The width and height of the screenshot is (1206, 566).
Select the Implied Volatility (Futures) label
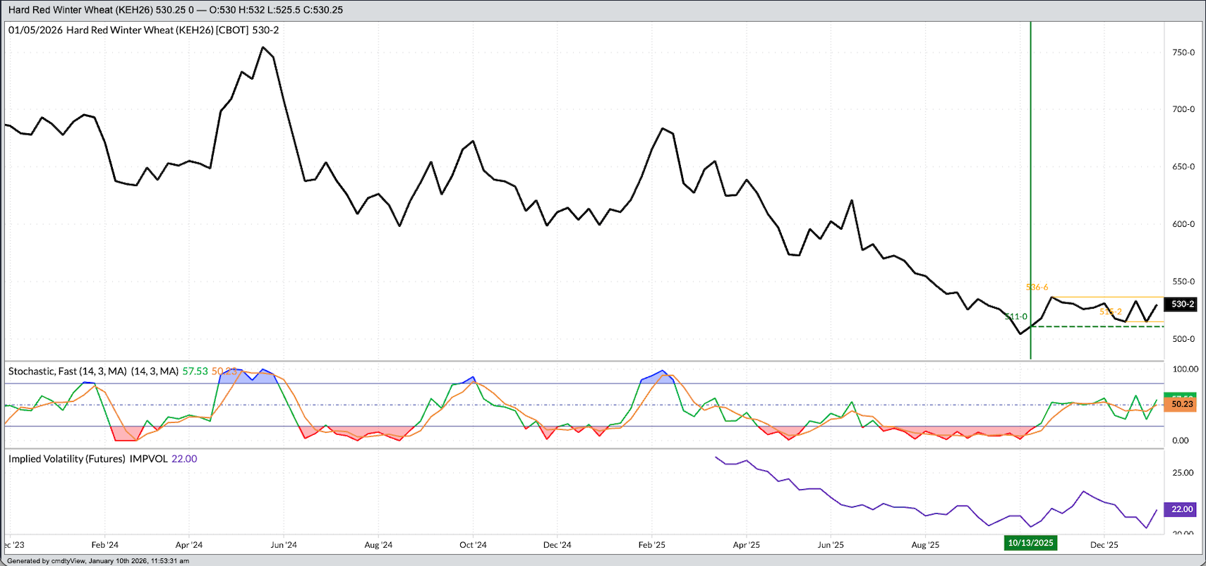pos(67,459)
